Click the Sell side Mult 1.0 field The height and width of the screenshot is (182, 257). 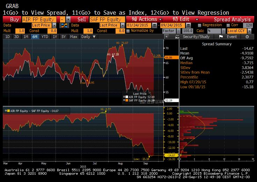point(88,31)
